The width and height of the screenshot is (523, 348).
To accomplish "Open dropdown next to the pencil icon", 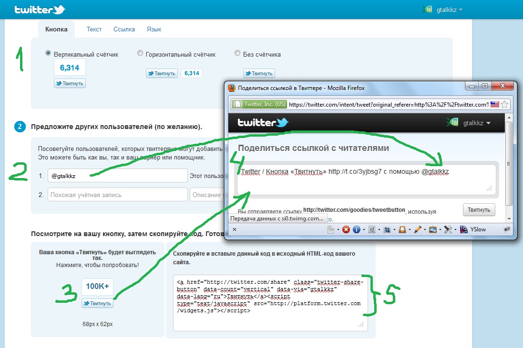I will click(425, 229).
